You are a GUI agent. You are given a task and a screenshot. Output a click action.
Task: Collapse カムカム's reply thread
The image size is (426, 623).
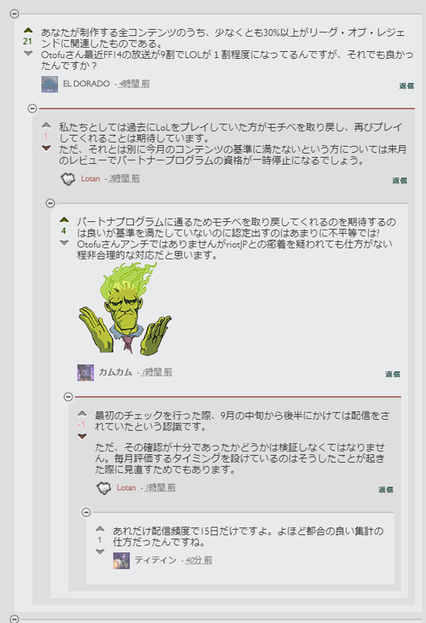(50, 203)
